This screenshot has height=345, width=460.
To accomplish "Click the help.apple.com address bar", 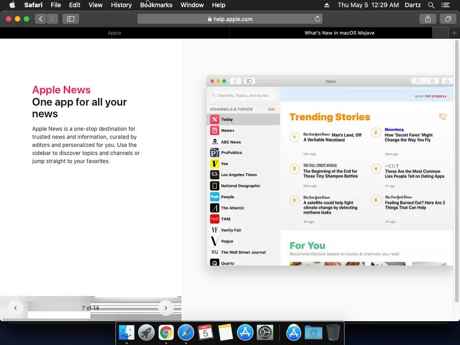I will tap(230, 19).
